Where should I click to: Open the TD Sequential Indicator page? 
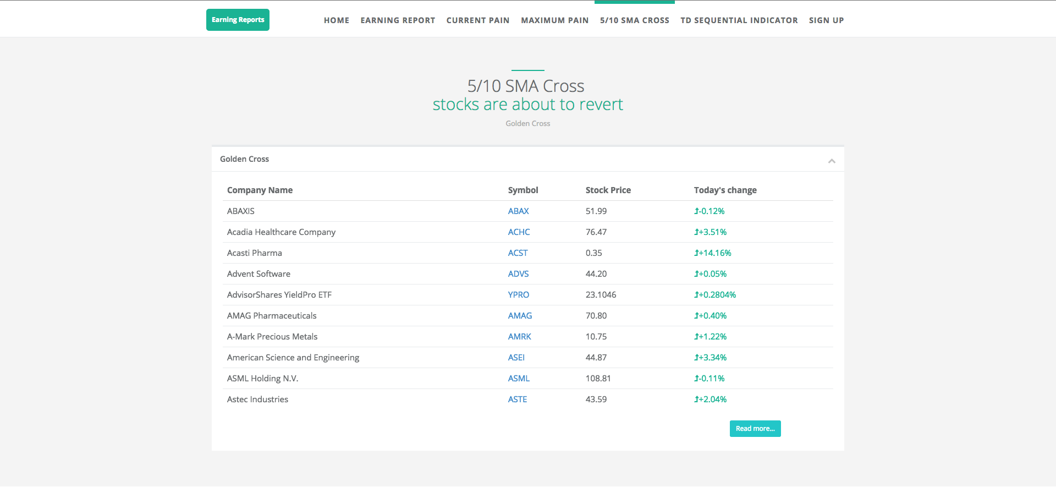(x=739, y=20)
